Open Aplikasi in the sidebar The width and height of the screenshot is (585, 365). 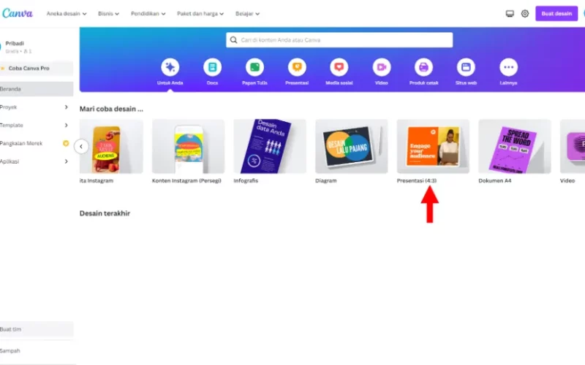tap(10, 161)
